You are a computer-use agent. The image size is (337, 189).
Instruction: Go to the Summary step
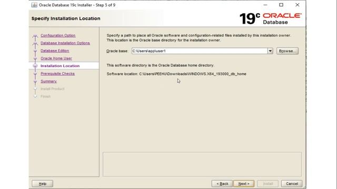click(48, 81)
